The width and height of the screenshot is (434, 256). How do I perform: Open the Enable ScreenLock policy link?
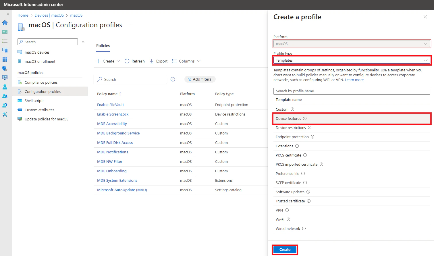[x=113, y=114]
